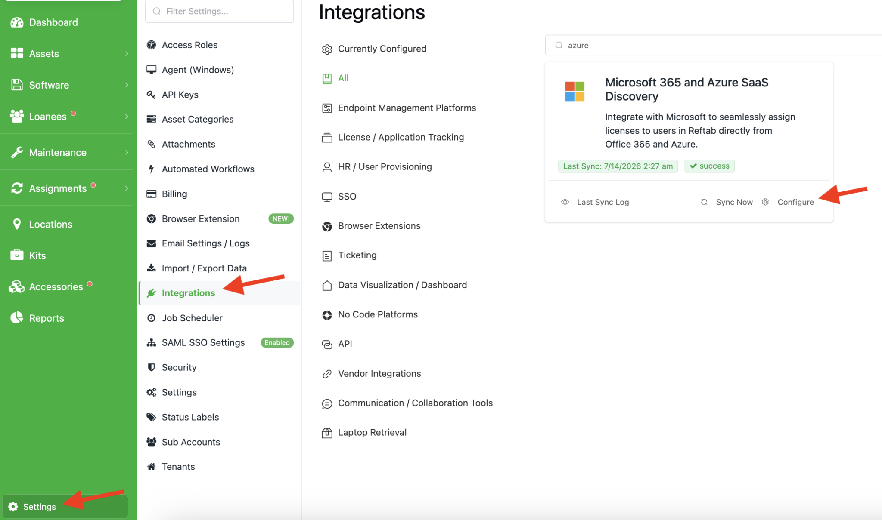Image resolution: width=882 pixels, height=520 pixels.
Task: Expand the Maintenance submenu chevron
Action: 127,152
